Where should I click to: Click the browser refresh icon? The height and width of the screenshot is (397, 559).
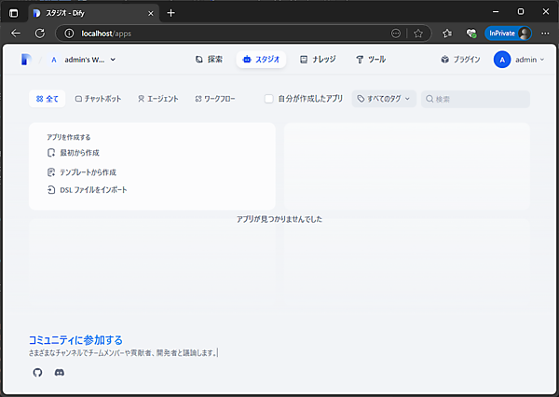[40, 33]
